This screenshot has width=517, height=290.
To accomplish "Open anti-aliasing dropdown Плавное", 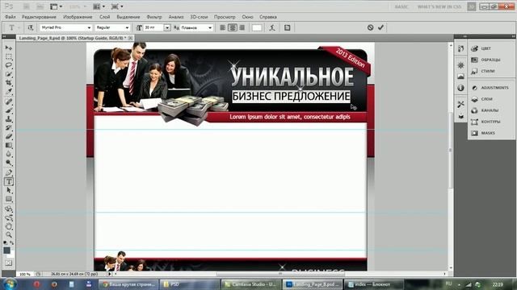I will click(196, 27).
